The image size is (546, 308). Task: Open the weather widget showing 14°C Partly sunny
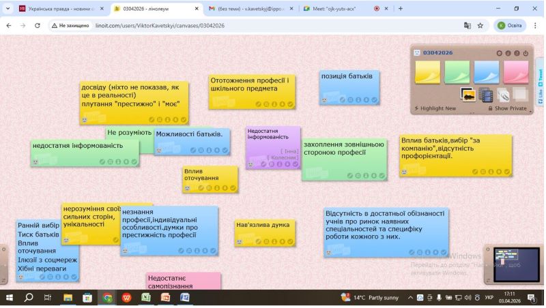(369, 298)
